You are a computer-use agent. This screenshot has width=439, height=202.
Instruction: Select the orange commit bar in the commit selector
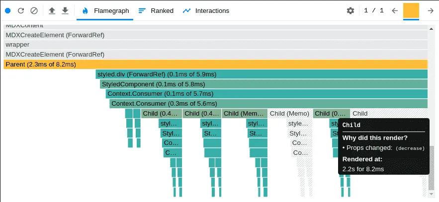pyautogui.click(x=411, y=10)
